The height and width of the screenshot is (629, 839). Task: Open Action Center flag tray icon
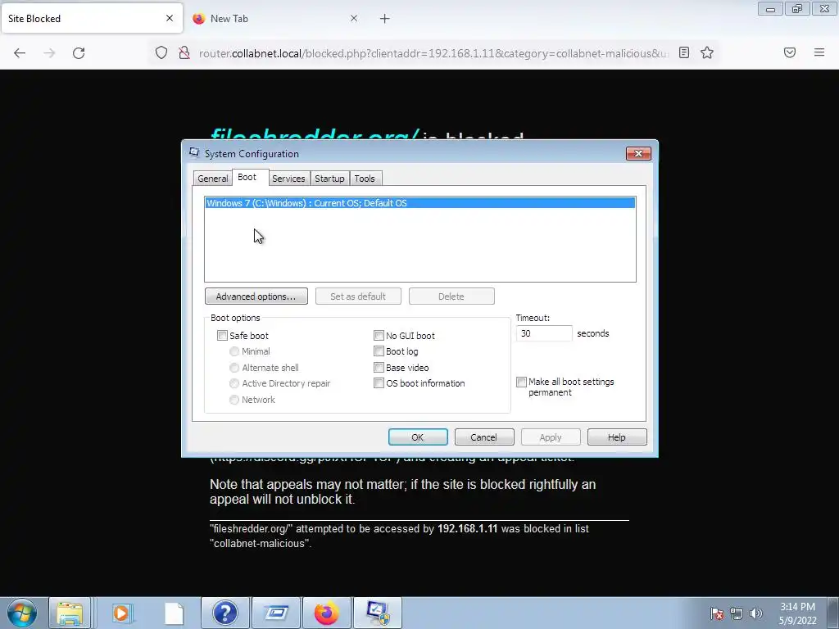click(717, 613)
